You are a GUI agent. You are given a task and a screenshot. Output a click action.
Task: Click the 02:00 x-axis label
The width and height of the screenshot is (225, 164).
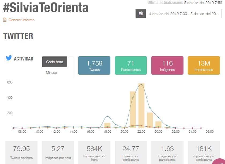(175, 132)
